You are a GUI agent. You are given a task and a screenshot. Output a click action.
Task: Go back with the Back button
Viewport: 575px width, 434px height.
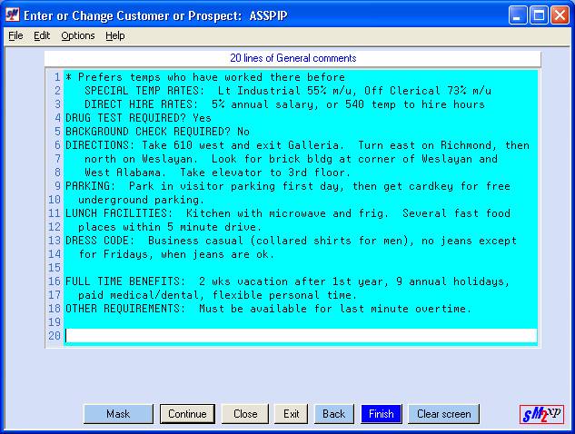[333, 414]
